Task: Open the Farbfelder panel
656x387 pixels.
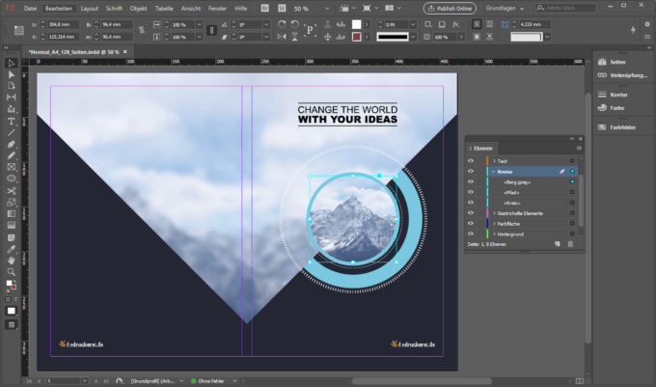Action: pyautogui.click(x=616, y=127)
